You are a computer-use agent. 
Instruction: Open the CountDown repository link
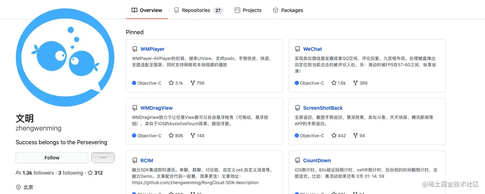pos(317,160)
